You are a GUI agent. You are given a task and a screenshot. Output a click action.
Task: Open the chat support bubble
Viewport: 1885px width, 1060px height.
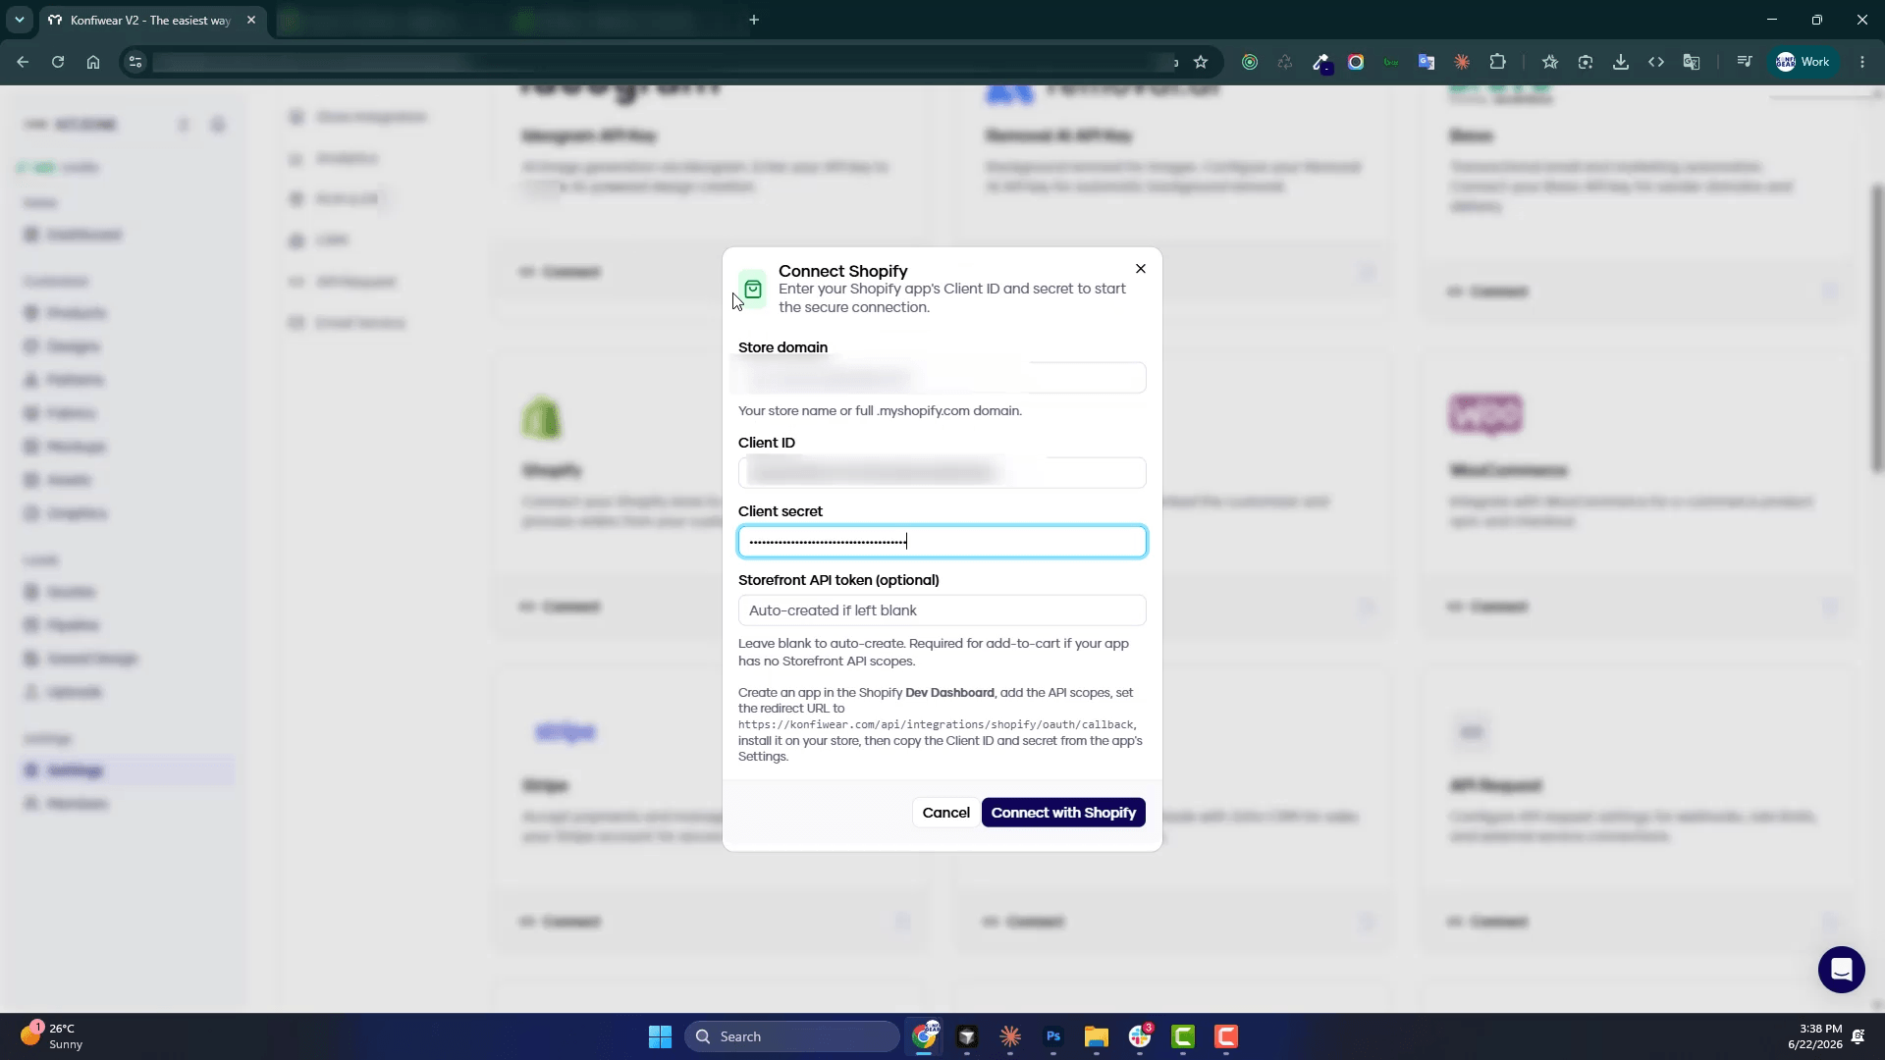click(x=1841, y=970)
